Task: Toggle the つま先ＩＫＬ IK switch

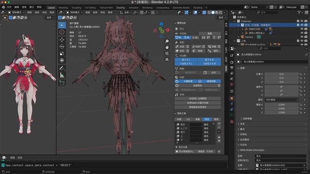Action: (186, 63)
